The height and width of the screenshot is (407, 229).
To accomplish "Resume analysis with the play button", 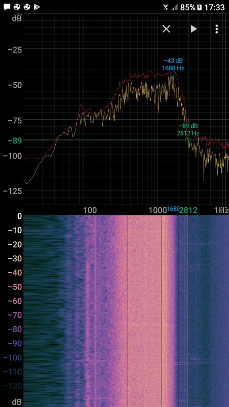I will pos(194,29).
